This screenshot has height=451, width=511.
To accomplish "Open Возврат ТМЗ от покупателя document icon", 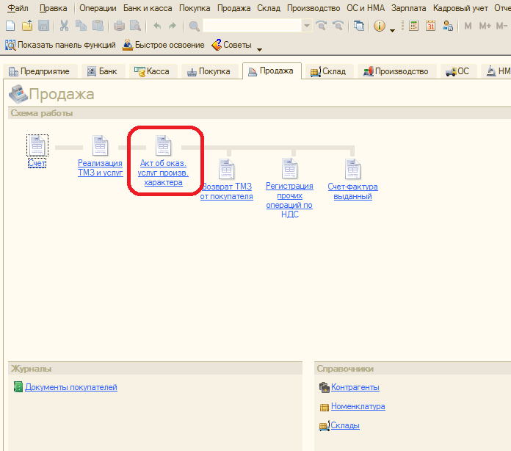I will click(227, 169).
